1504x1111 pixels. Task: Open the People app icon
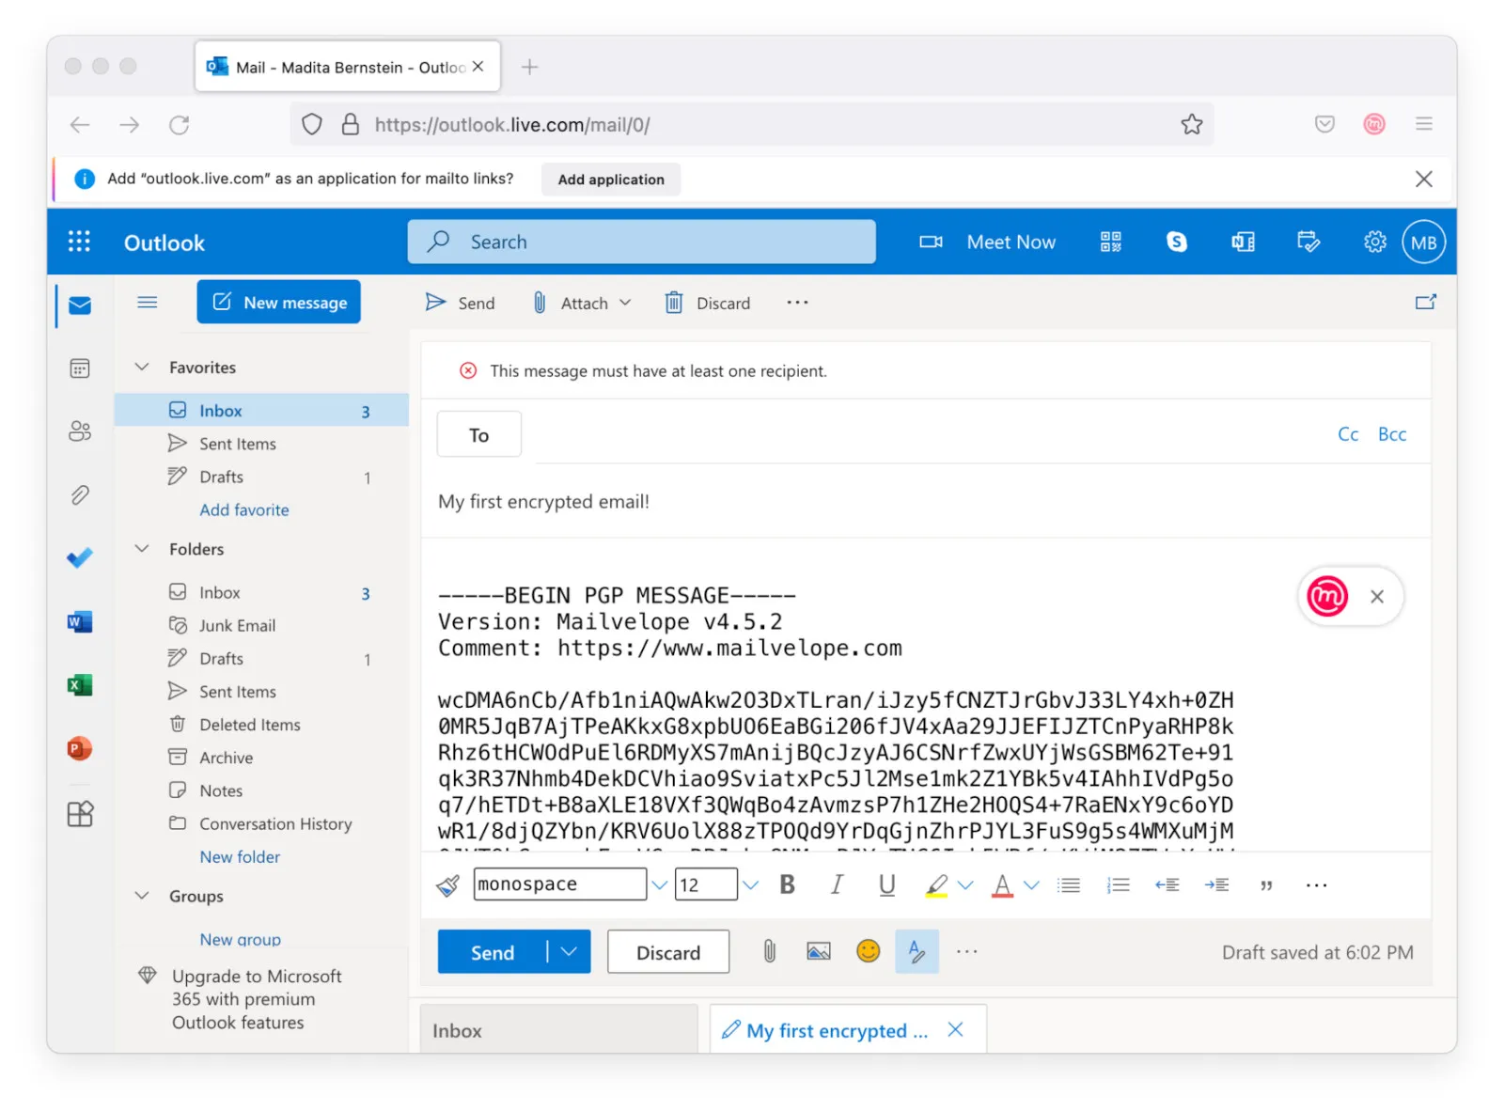[79, 431]
